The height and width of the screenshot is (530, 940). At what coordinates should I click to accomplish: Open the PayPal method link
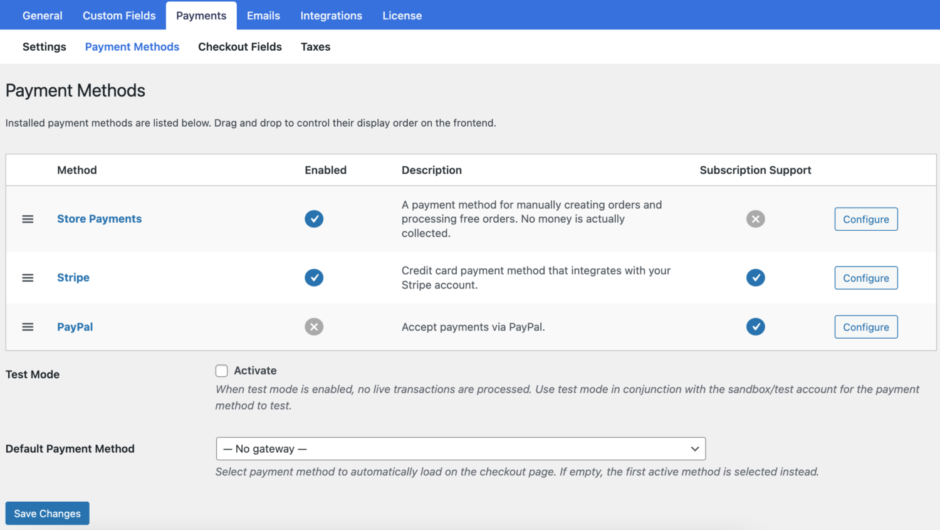(x=75, y=327)
